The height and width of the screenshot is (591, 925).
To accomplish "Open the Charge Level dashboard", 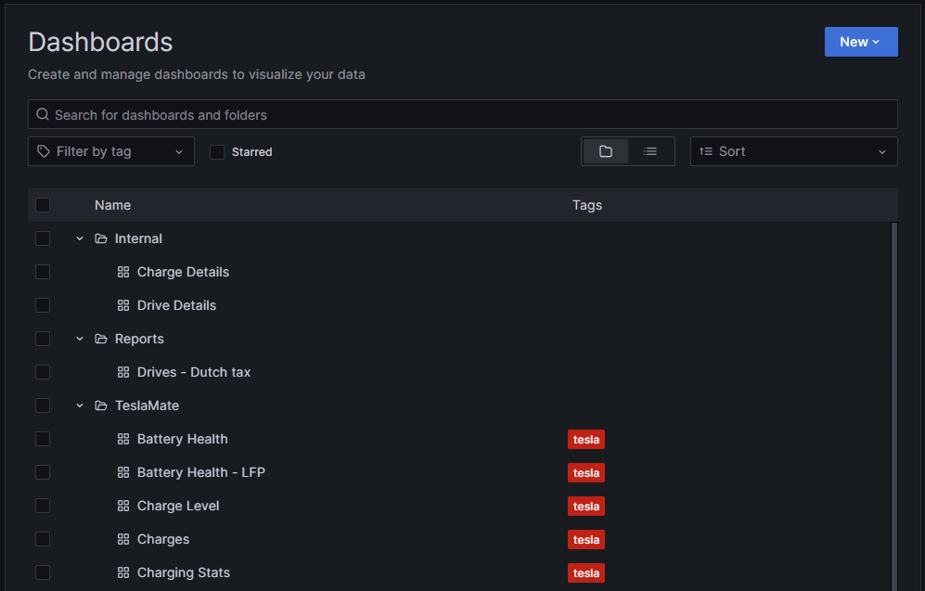I will coord(178,506).
